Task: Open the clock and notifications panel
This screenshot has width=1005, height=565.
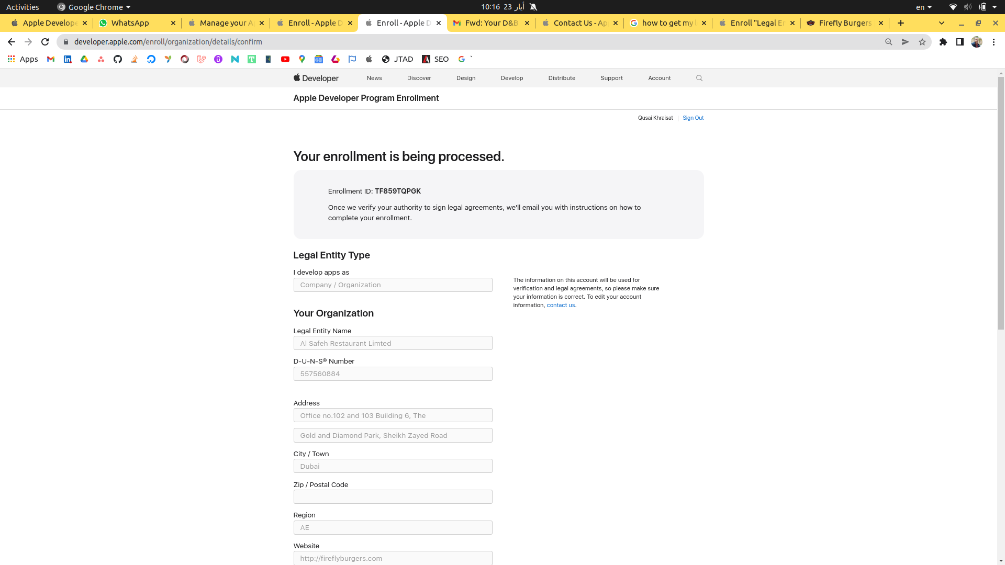Action: click(503, 7)
